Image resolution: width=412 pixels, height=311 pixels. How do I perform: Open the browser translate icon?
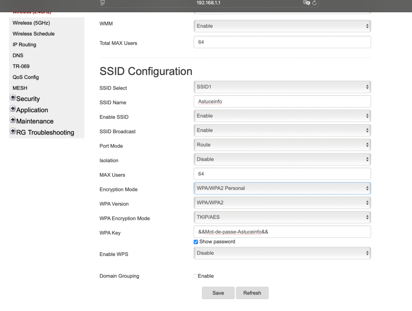pyautogui.click(x=306, y=3)
